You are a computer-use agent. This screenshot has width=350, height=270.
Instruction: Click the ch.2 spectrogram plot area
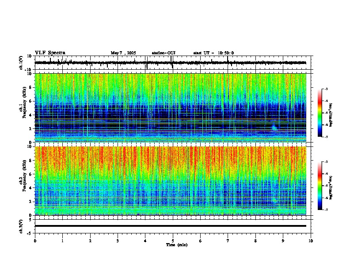point(171,181)
